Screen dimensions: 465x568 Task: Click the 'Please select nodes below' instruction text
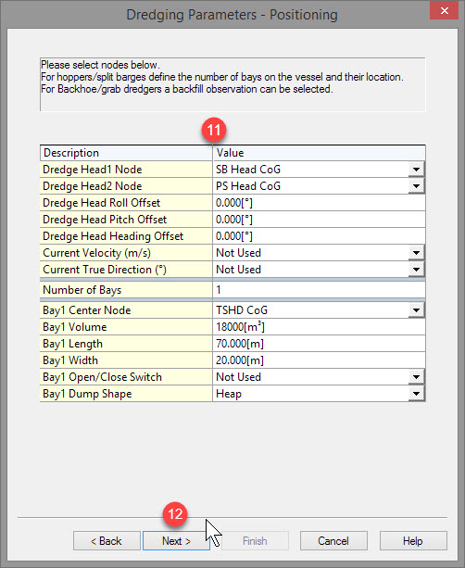tap(100, 65)
